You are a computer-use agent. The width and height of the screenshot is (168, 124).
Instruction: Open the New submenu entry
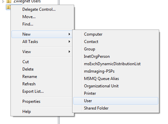click(42, 34)
